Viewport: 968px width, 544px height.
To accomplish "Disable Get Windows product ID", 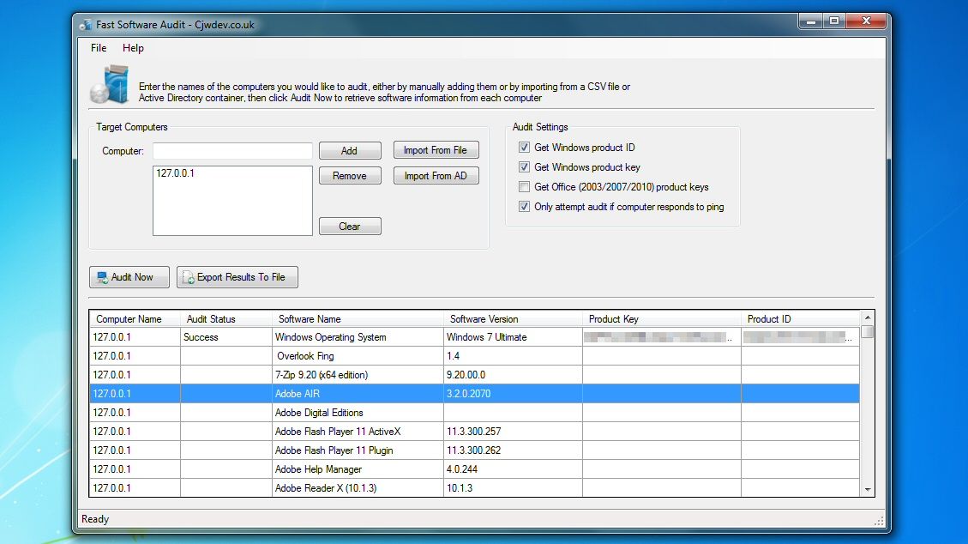I will [x=523, y=147].
